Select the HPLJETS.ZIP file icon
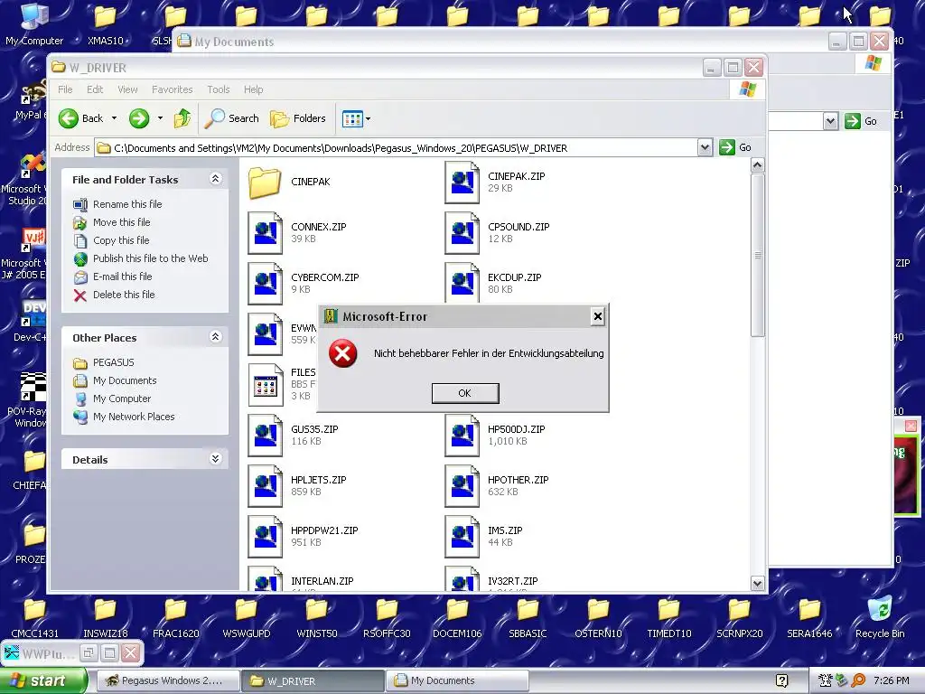 [265, 486]
